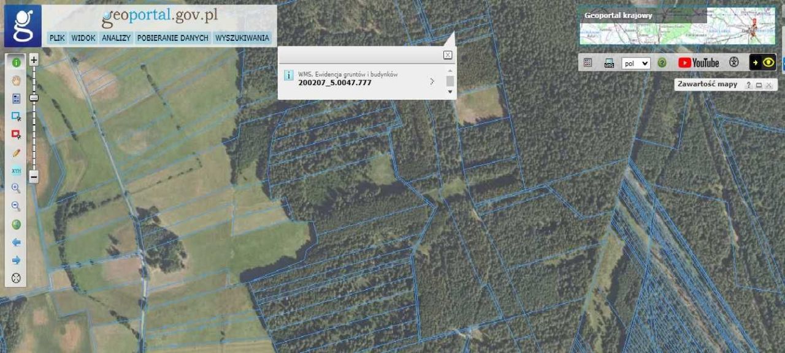Click the info icon in popup
Image resolution: width=785 pixels, height=353 pixels.
coord(289,75)
